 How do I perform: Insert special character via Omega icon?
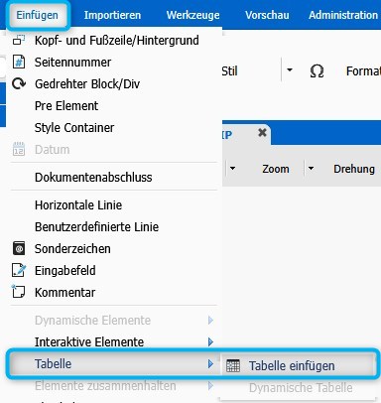(x=317, y=70)
